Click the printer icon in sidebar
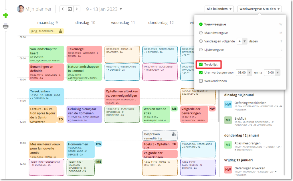 5,26
